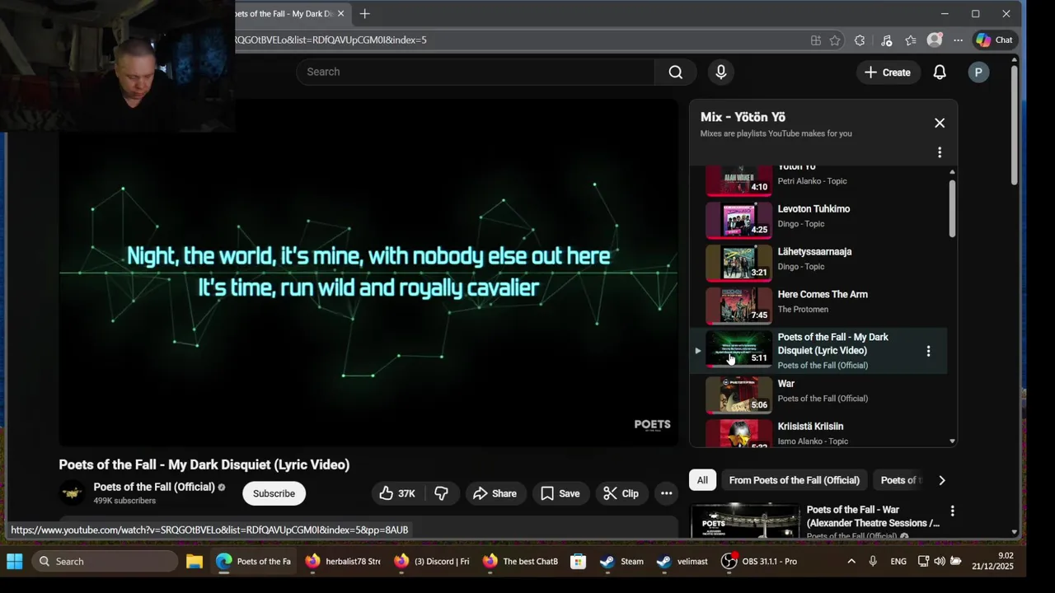Show hidden tray icons chevron

[x=851, y=561]
